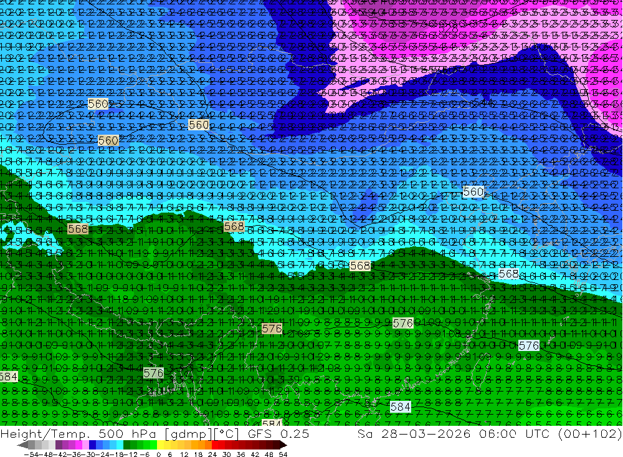Click the bright red legend swatch above 24
The height and width of the screenshot is (457, 623).
point(215,445)
